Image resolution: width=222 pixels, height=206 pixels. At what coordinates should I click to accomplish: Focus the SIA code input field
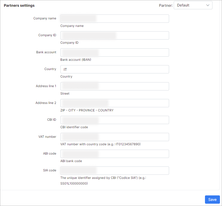click(x=115, y=171)
